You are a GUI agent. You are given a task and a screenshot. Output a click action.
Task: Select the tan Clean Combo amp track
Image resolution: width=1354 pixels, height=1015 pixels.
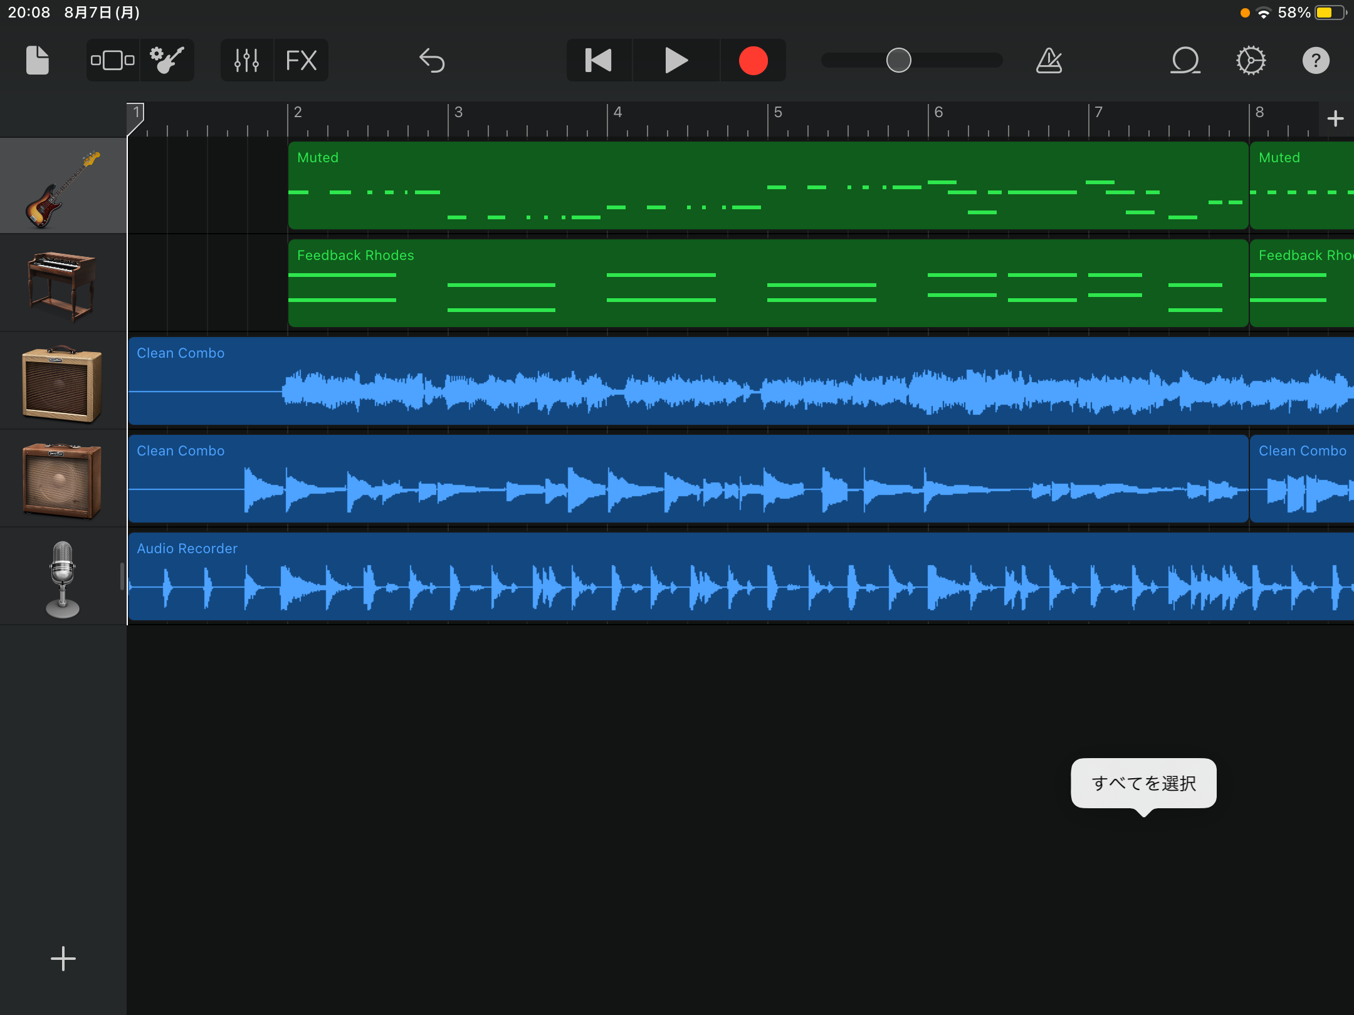pos(63,382)
